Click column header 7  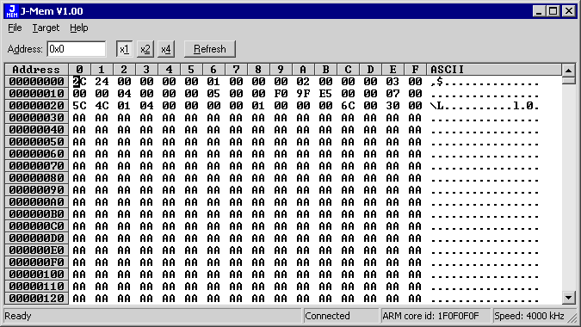click(236, 69)
